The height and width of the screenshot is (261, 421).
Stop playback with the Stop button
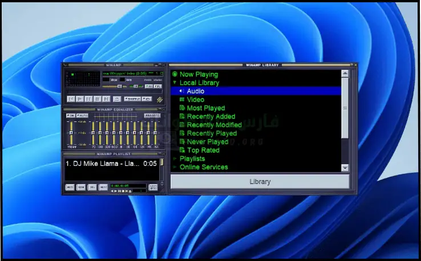(x=98, y=99)
